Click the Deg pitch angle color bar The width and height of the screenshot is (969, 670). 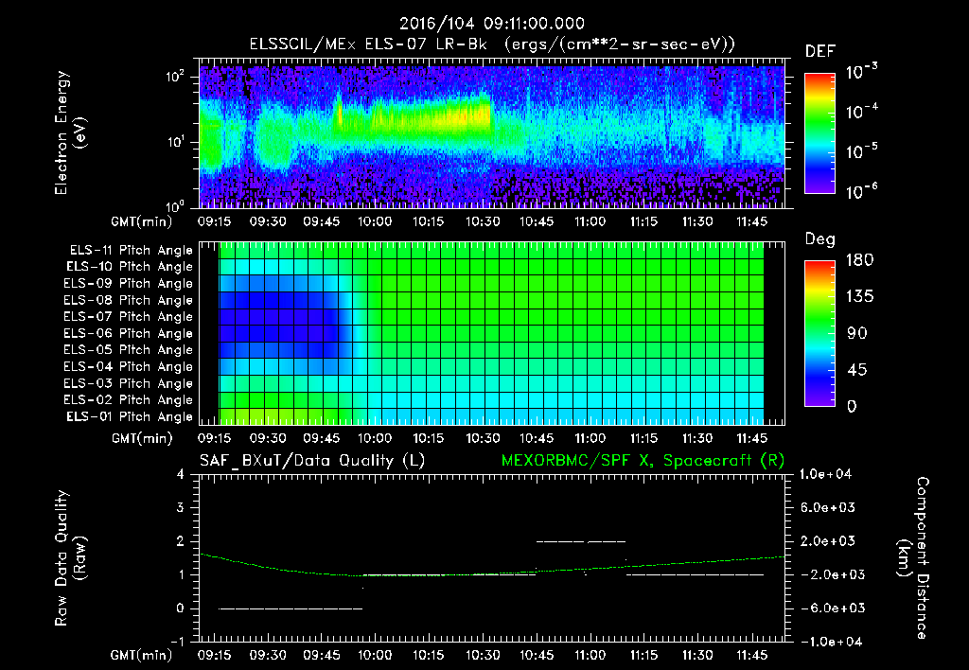coord(819,333)
